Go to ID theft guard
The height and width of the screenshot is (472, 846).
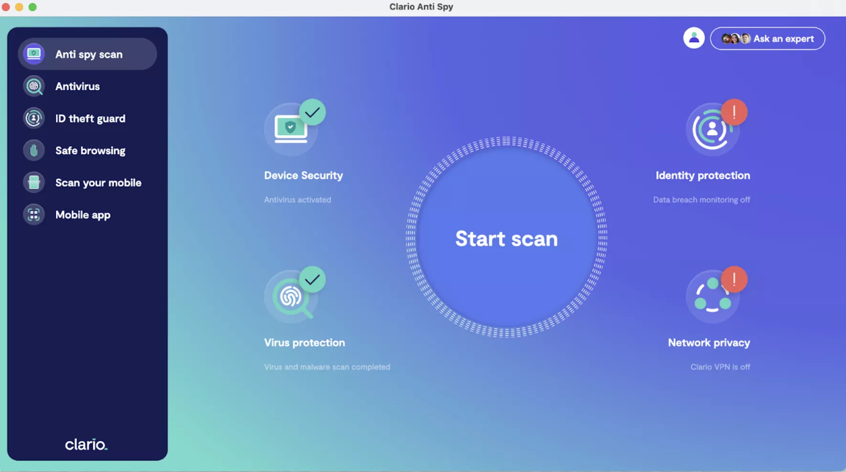[87, 118]
